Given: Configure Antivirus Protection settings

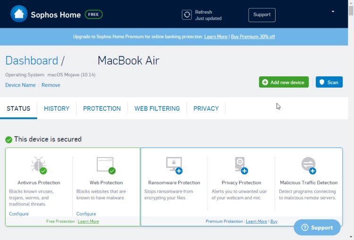Looking at the screenshot, I should pyautogui.click(x=19, y=214).
